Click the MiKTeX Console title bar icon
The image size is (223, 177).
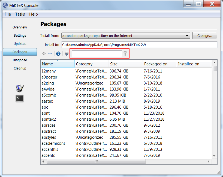[x=5, y=5]
